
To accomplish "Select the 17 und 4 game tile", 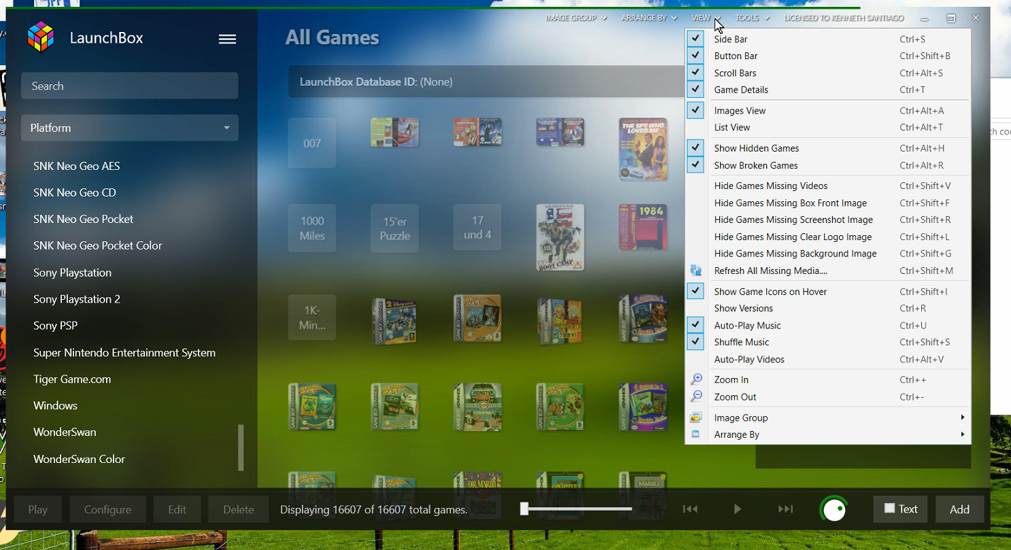I will coord(477,228).
